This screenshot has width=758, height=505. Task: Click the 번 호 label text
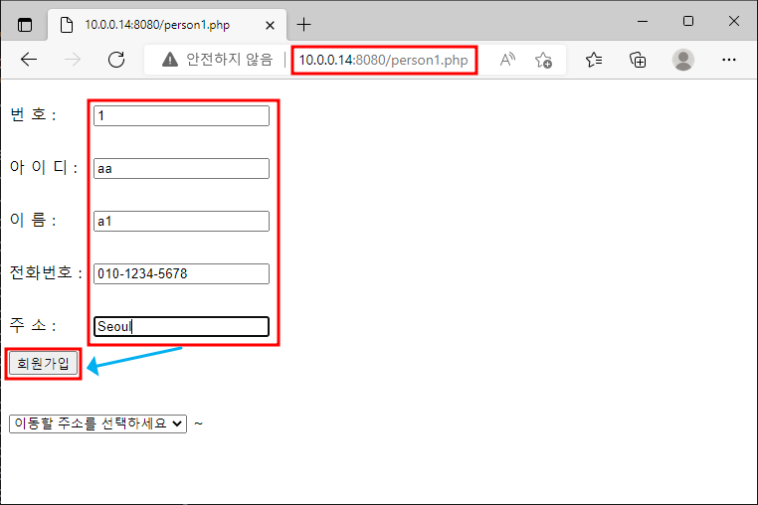tap(33, 114)
